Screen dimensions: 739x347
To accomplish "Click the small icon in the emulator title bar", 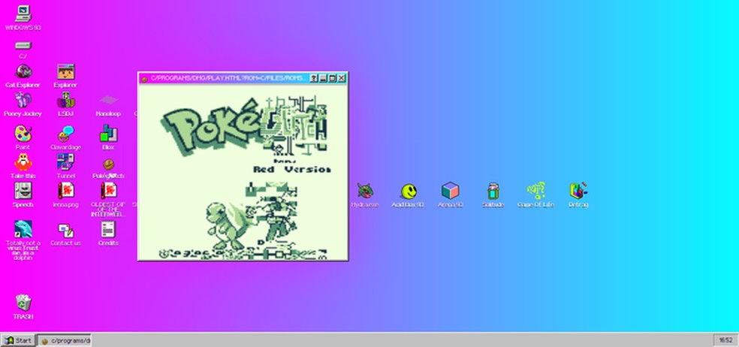I will point(144,79).
